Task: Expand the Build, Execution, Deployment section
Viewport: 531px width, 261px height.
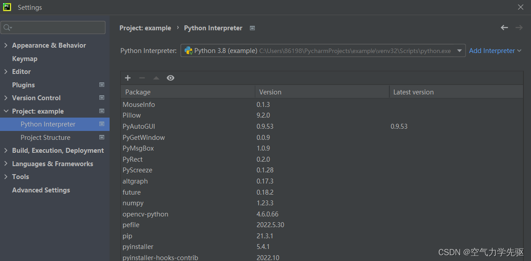Action: pyautogui.click(x=6, y=151)
